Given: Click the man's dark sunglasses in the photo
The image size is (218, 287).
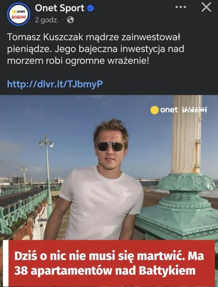Looking at the screenshot, I should pos(111,146).
